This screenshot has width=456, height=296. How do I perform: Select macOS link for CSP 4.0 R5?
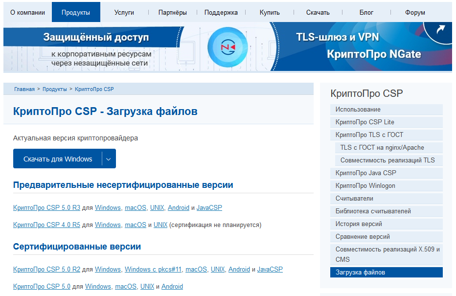(136, 225)
